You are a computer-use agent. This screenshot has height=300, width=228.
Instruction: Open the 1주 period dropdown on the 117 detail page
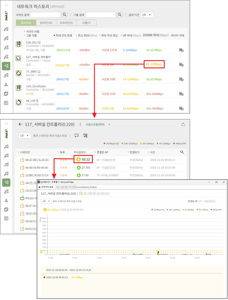click(x=25, y=136)
